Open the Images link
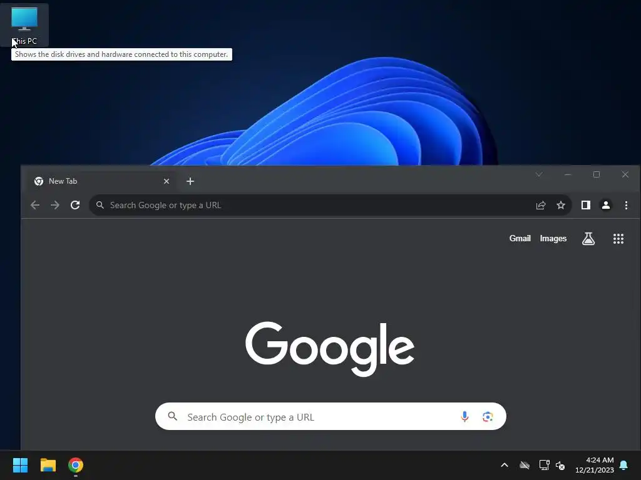 click(x=553, y=238)
